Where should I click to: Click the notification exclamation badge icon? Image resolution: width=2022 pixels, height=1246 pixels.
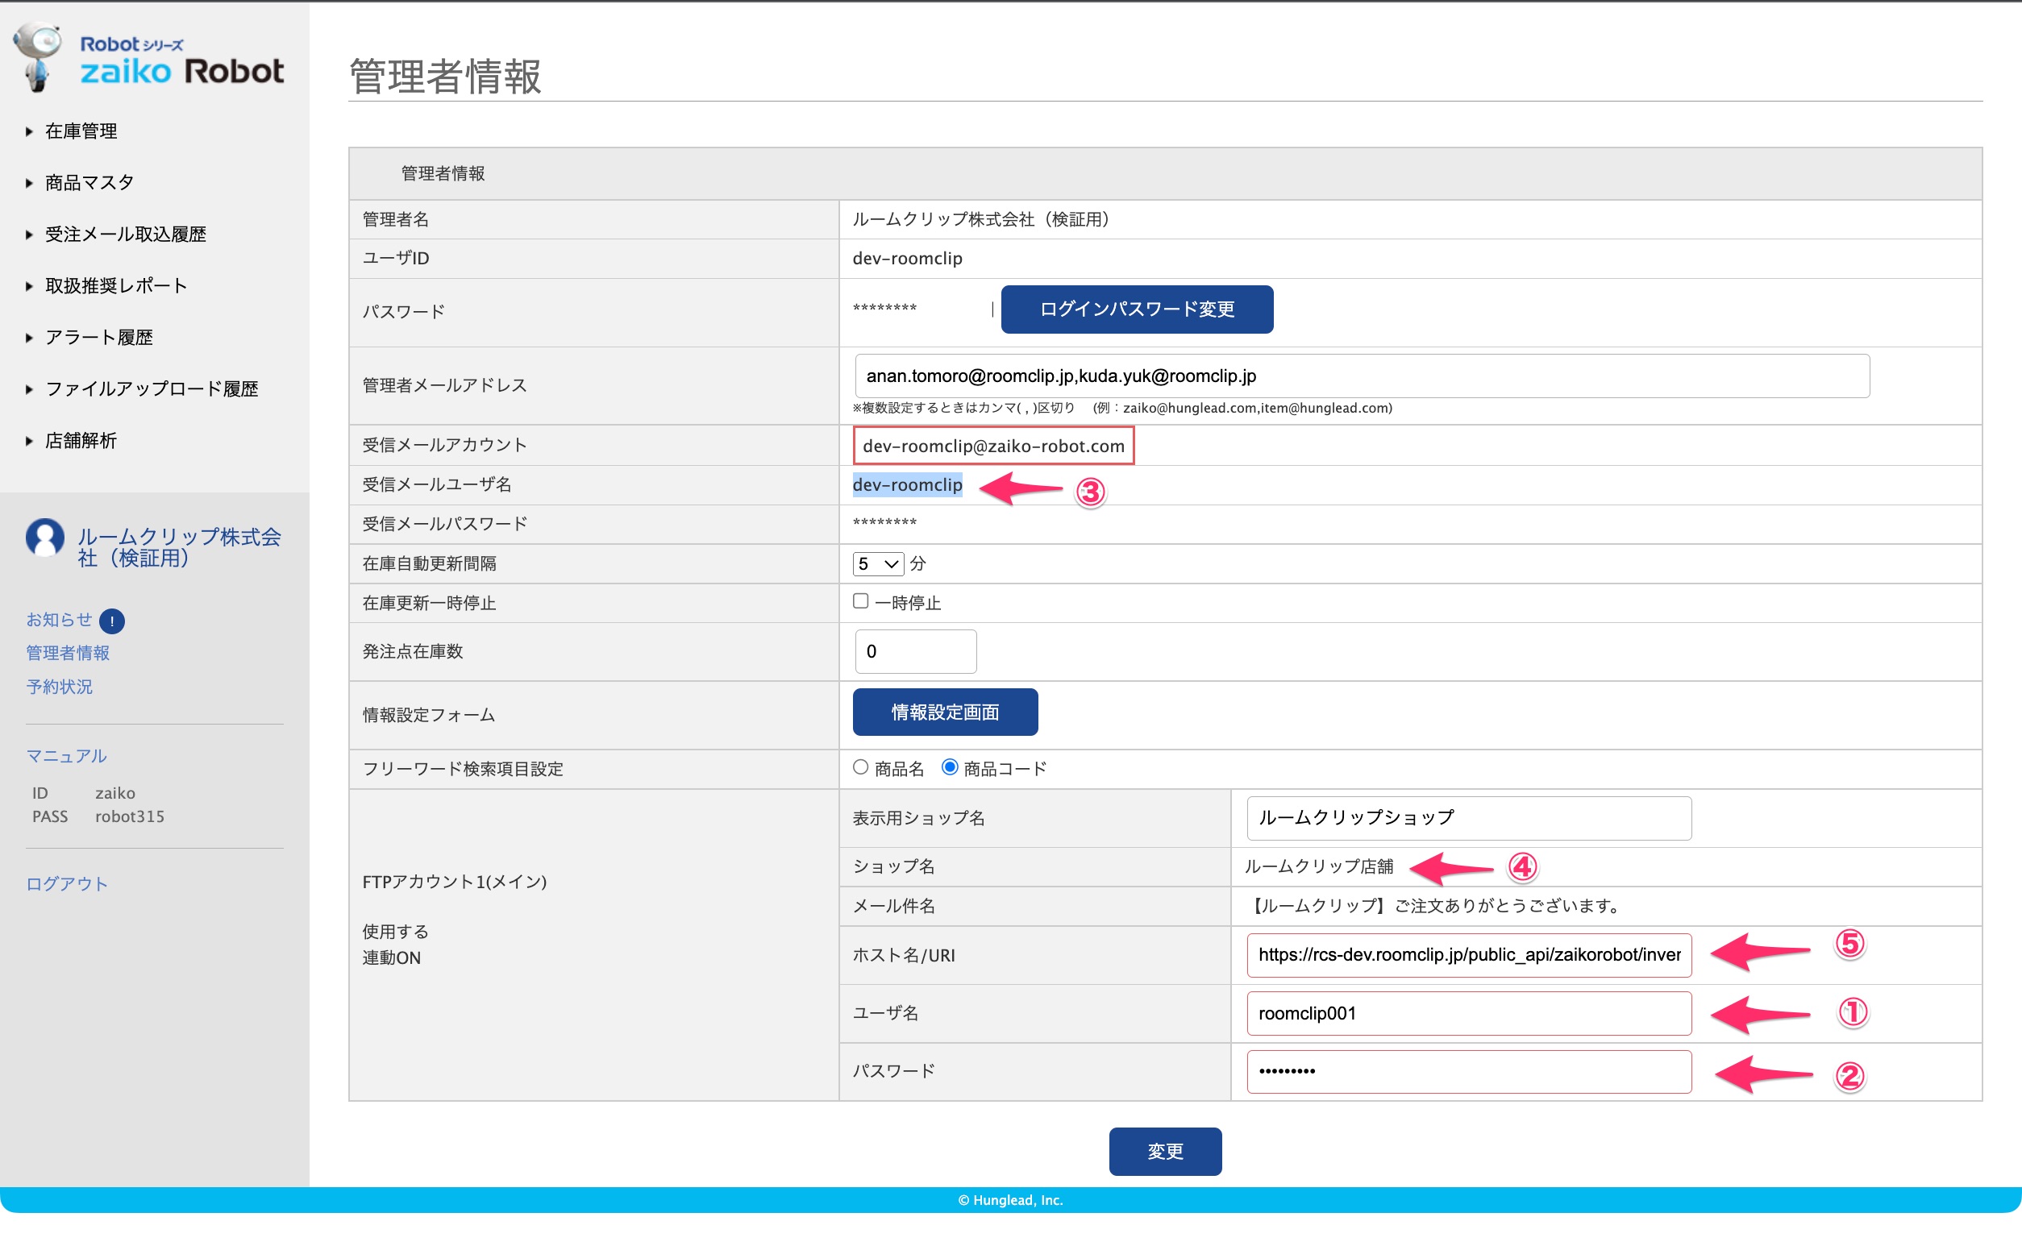[112, 621]
